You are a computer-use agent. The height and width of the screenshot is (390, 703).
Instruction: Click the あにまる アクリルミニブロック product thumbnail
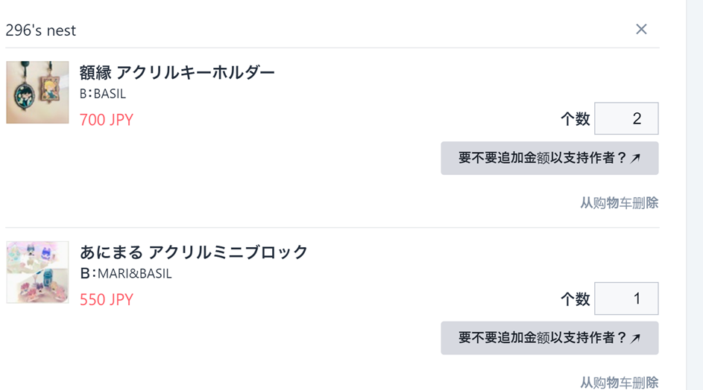tap(37, 272)
